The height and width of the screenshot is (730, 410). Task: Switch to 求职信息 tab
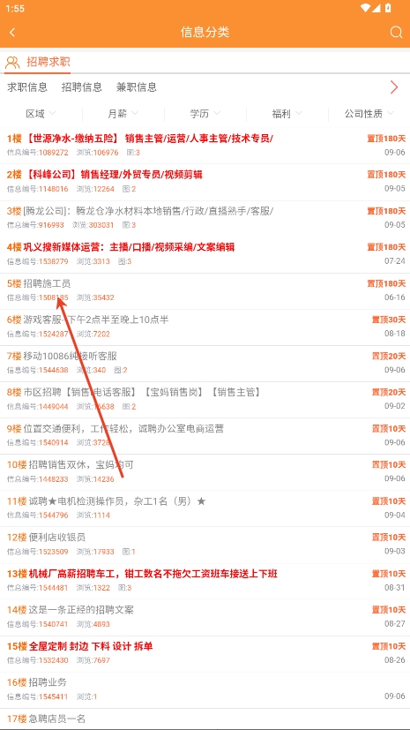[27, 87]
